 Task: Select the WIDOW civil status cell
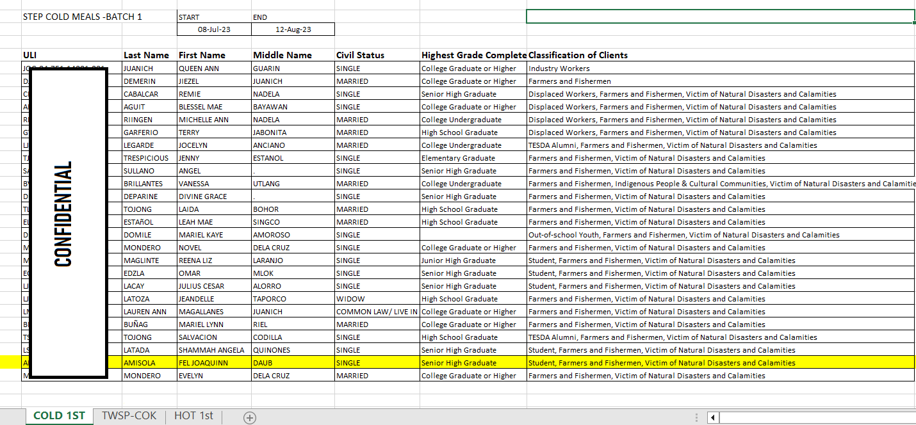377,299
